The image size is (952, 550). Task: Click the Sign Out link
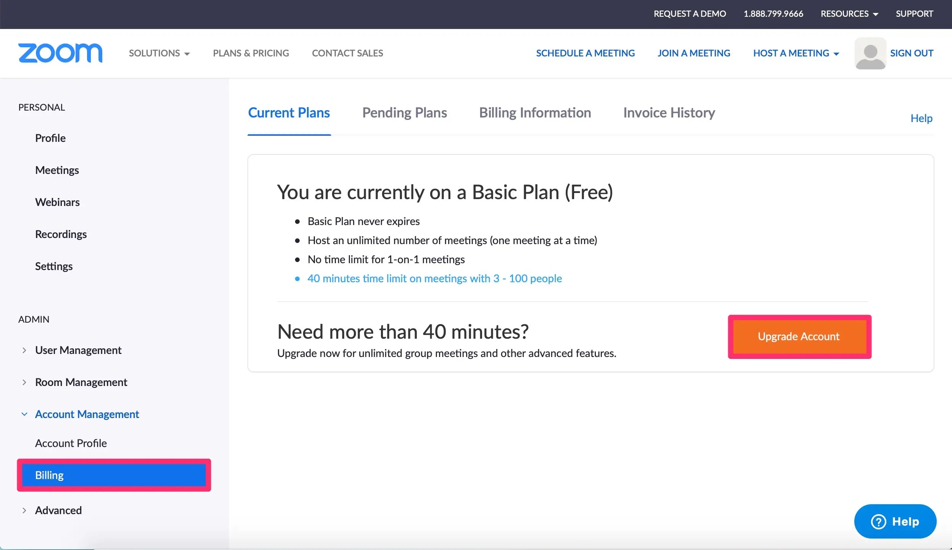click(912, 53)
